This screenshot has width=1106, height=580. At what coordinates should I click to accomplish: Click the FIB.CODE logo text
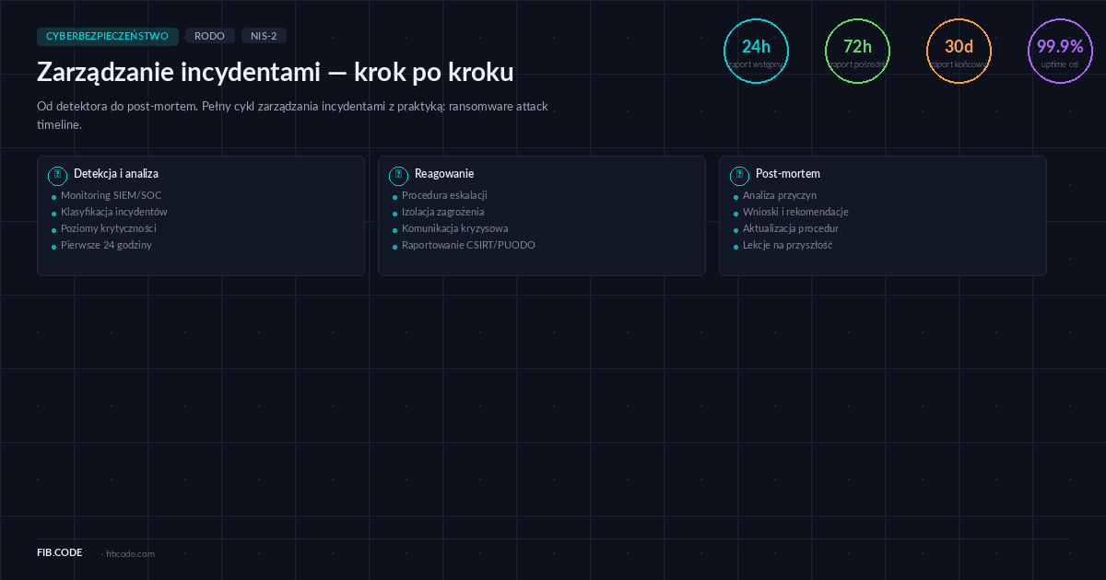(60, 552)
